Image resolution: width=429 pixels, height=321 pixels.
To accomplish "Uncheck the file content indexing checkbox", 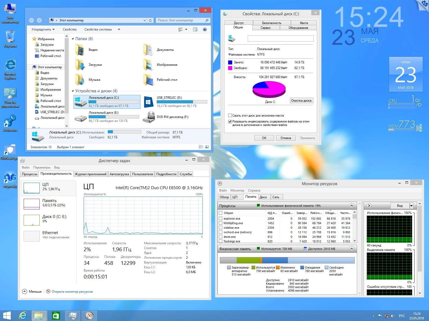I will 230,121.
